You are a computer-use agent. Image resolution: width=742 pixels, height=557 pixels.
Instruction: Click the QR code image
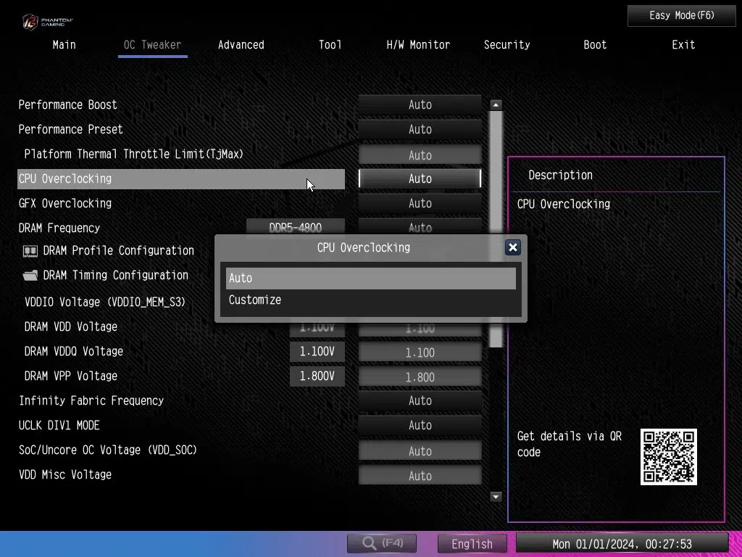coord(668,457)
